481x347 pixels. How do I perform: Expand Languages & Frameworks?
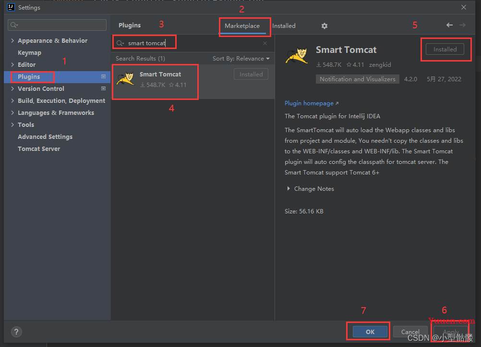12,112
